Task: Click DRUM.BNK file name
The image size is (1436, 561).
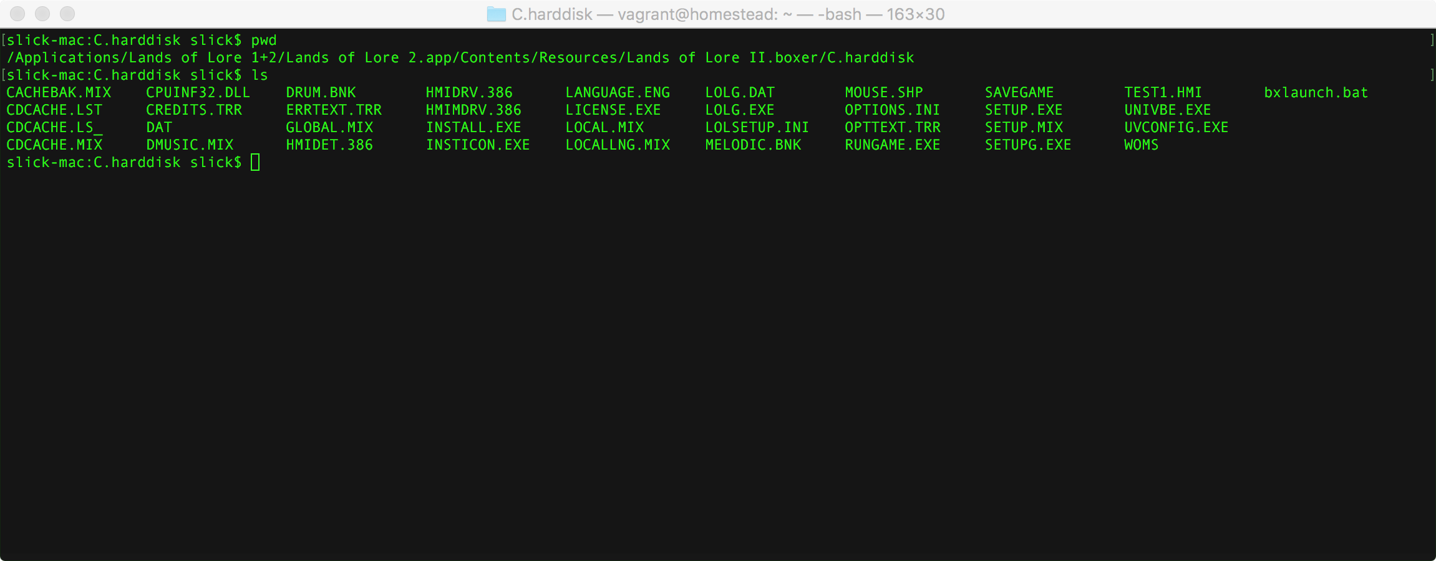Action: click(321, 93)
